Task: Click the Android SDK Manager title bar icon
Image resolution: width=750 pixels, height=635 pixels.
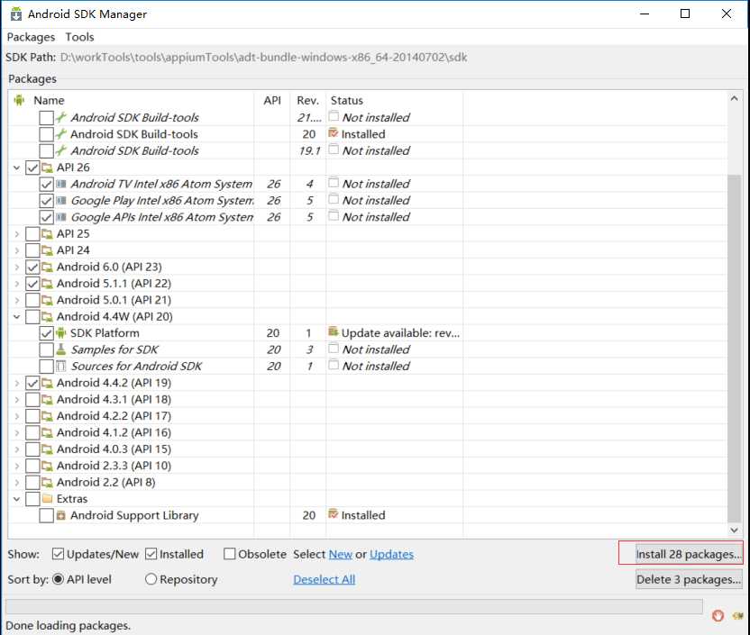Action: tap(16, 14)
